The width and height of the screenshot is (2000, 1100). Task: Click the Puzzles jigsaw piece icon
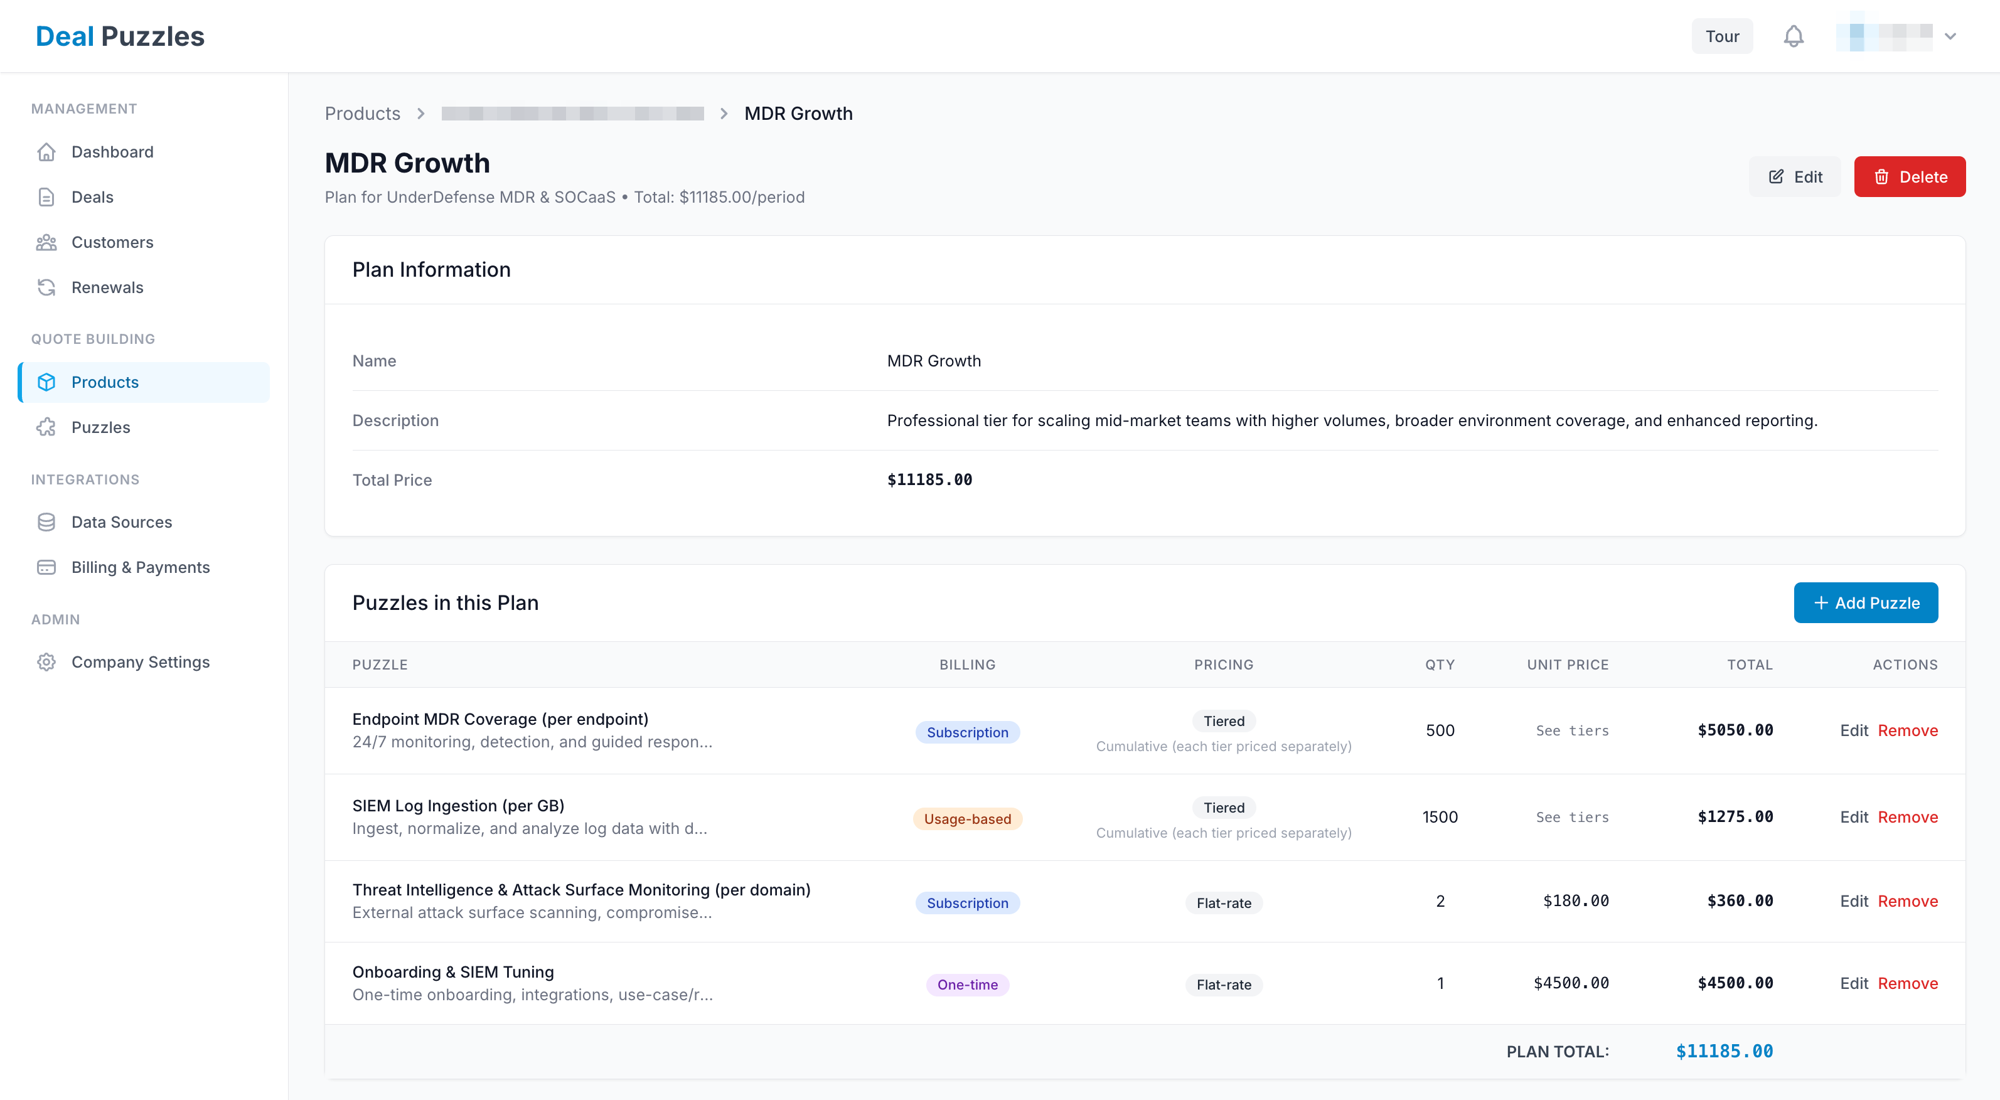click(46, 427)
